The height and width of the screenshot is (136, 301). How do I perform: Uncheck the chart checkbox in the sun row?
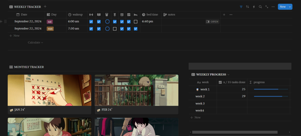point(129,29)
